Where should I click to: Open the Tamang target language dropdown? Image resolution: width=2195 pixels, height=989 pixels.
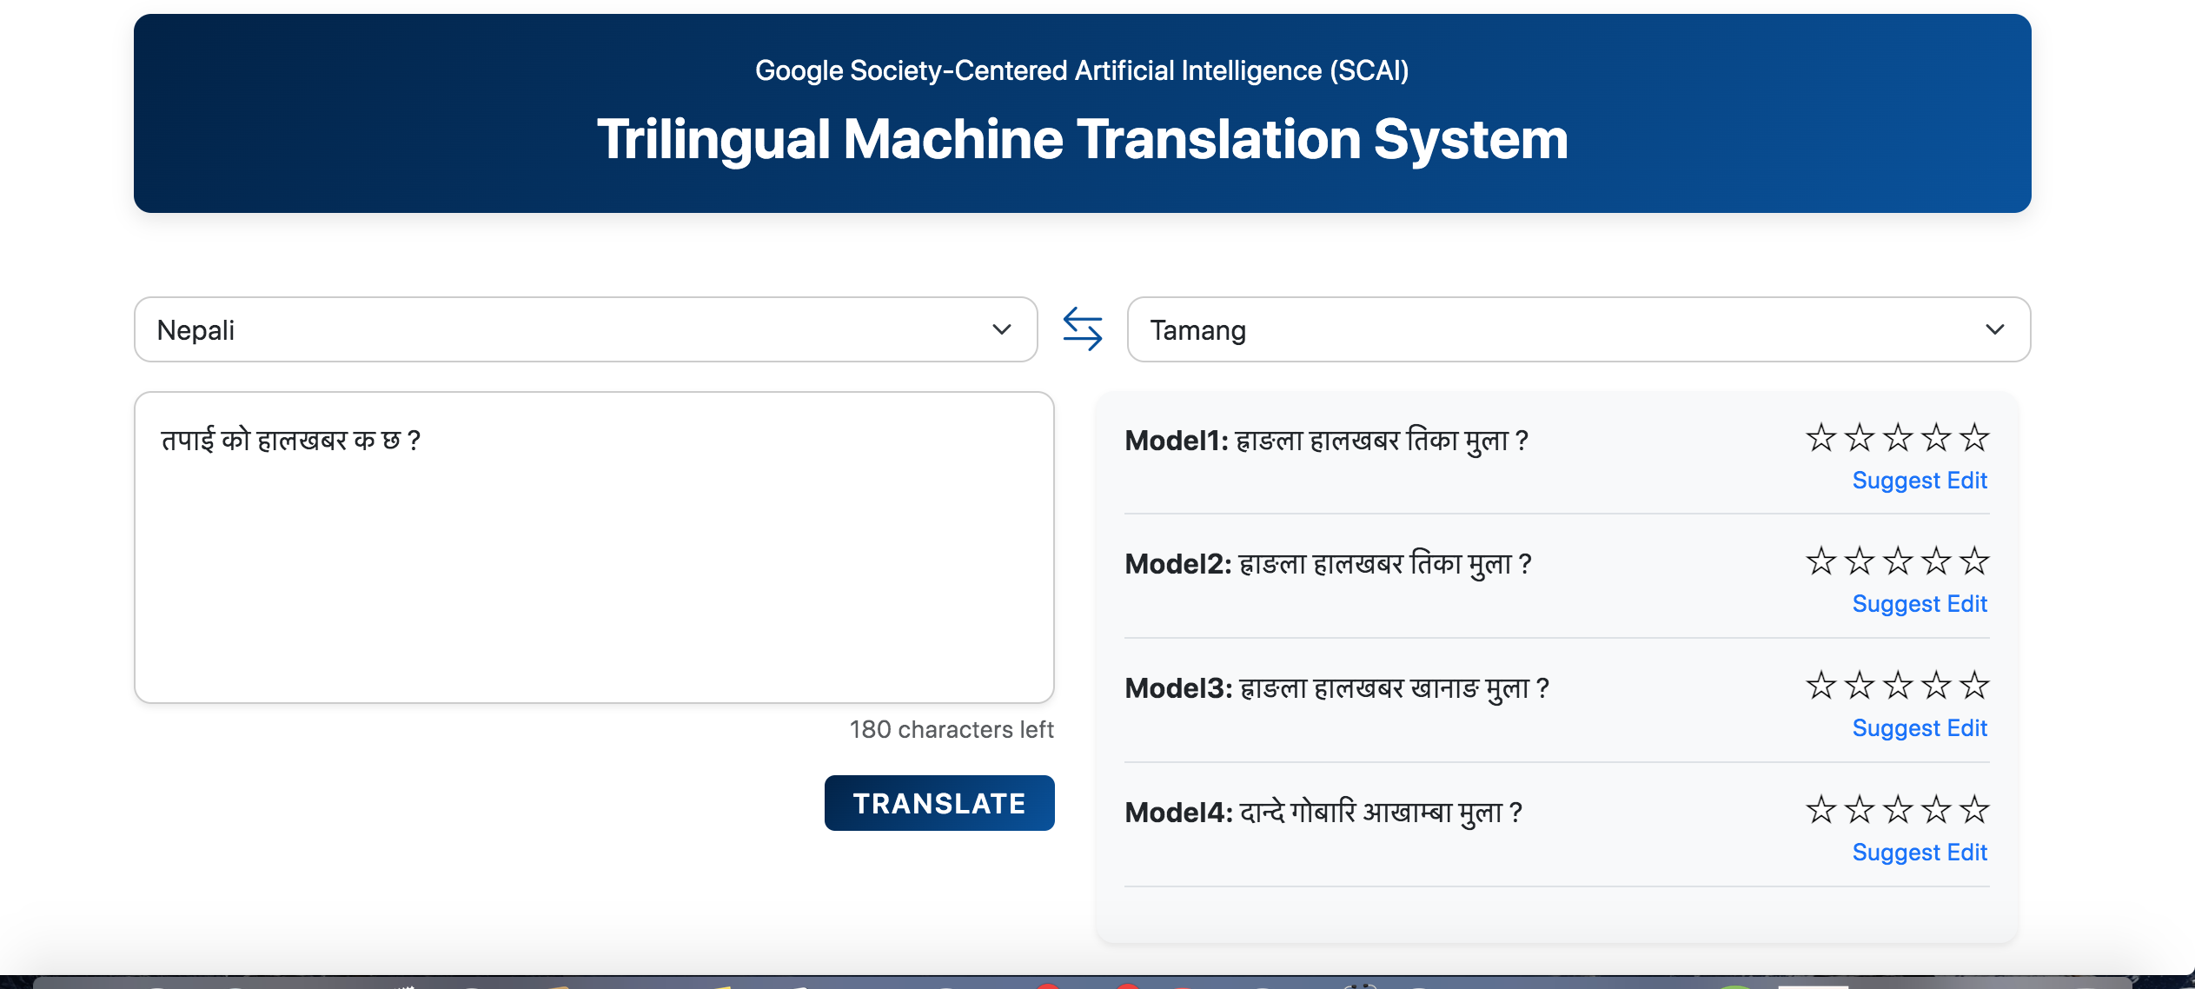(1577, 329)
